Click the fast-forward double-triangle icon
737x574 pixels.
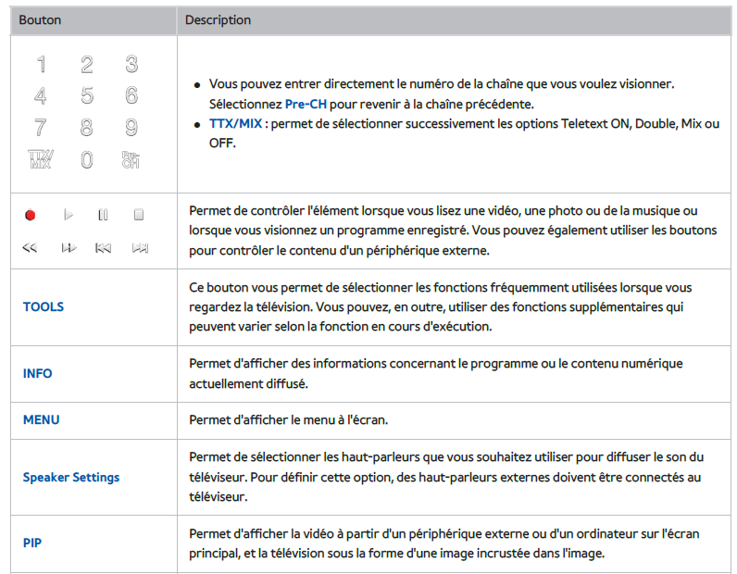pyautogui.click(x=69, y=248)
